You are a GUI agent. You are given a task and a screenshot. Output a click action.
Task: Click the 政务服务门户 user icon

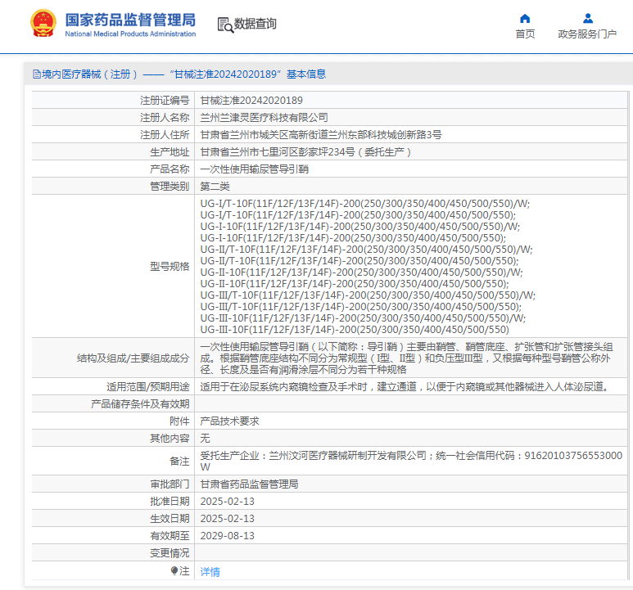(x=588, y=19)
